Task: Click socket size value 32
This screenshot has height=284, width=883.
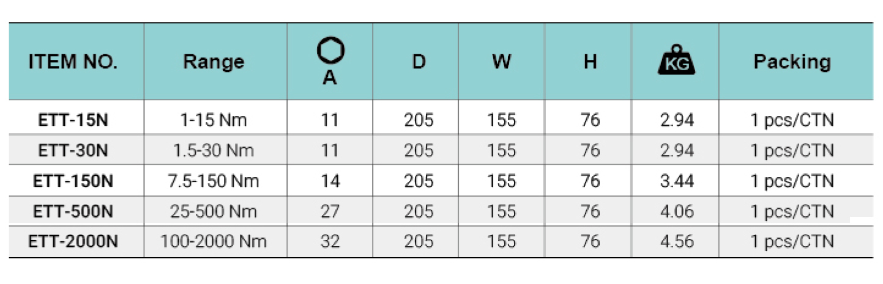Action: tap(330, 242)
